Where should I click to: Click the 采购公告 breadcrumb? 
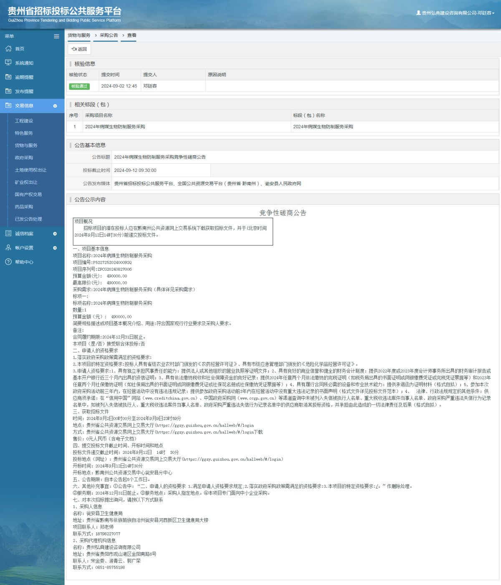109,35
